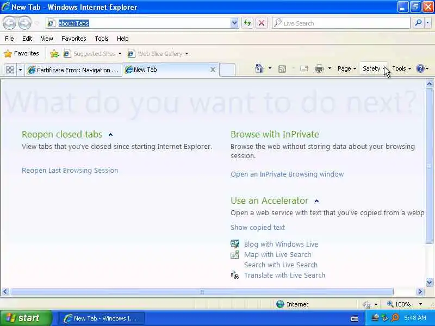Viewport: 435px width, 326px height.
Task: Click Translate with Live Search link
Action: tap(284, 275)
